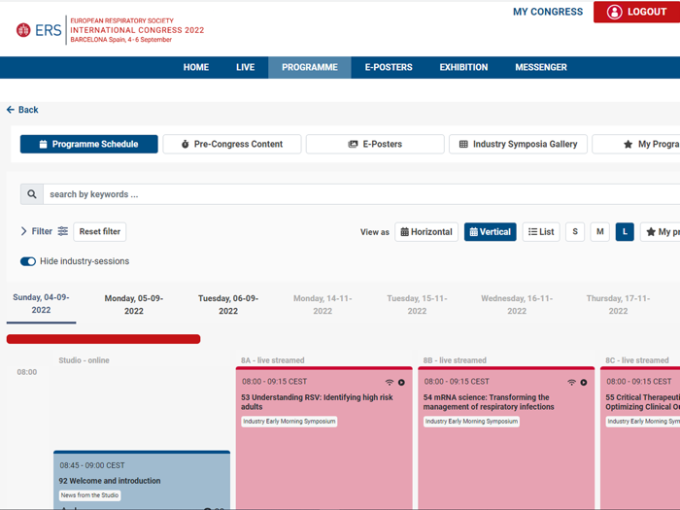Click the red horizontal scroll bar
This screenshot has height=510, width=680.
(103, 339)
